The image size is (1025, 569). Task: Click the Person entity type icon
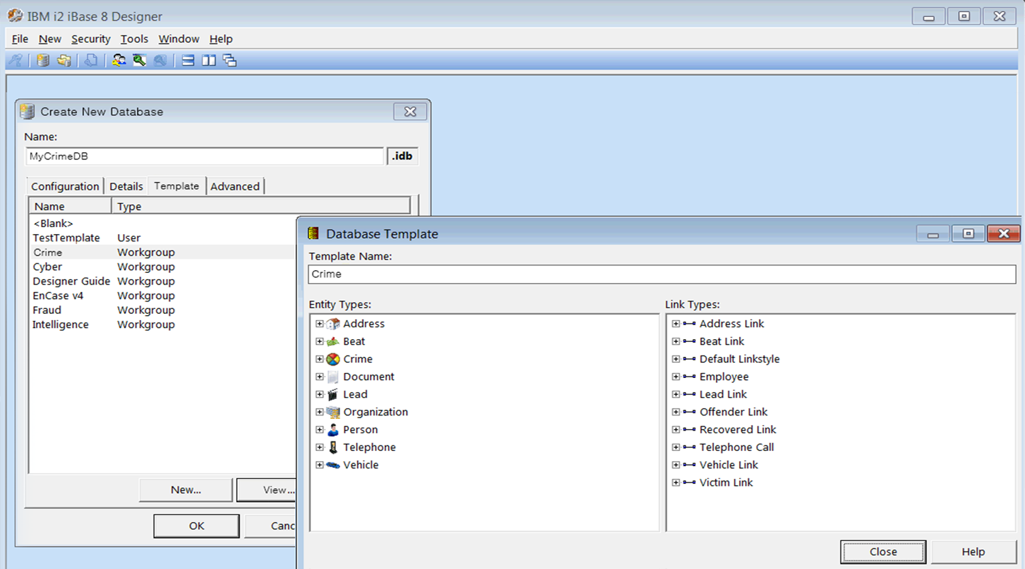click(333, 430)
